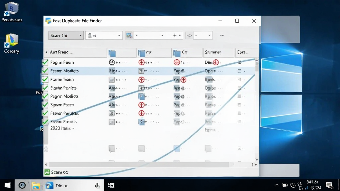This screenshot has width=340, height=191.
Task: Open the last toolbar combo box arrow
Action: pos(209,35)
